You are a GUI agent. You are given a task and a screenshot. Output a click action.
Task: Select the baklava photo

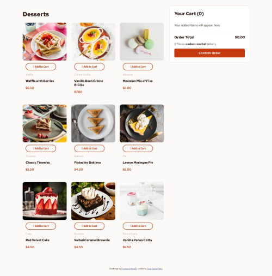93,123
